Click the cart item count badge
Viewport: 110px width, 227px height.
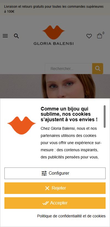[103, 33]
